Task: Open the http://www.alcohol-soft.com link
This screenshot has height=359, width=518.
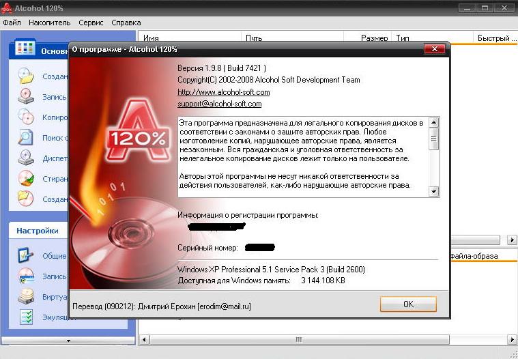Action: pos(224,92)
